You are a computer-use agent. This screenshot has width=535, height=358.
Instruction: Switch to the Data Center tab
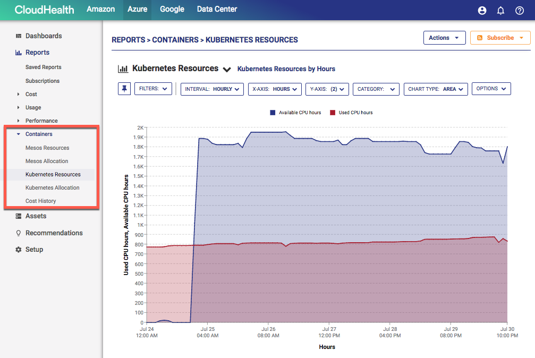[217, 9]
